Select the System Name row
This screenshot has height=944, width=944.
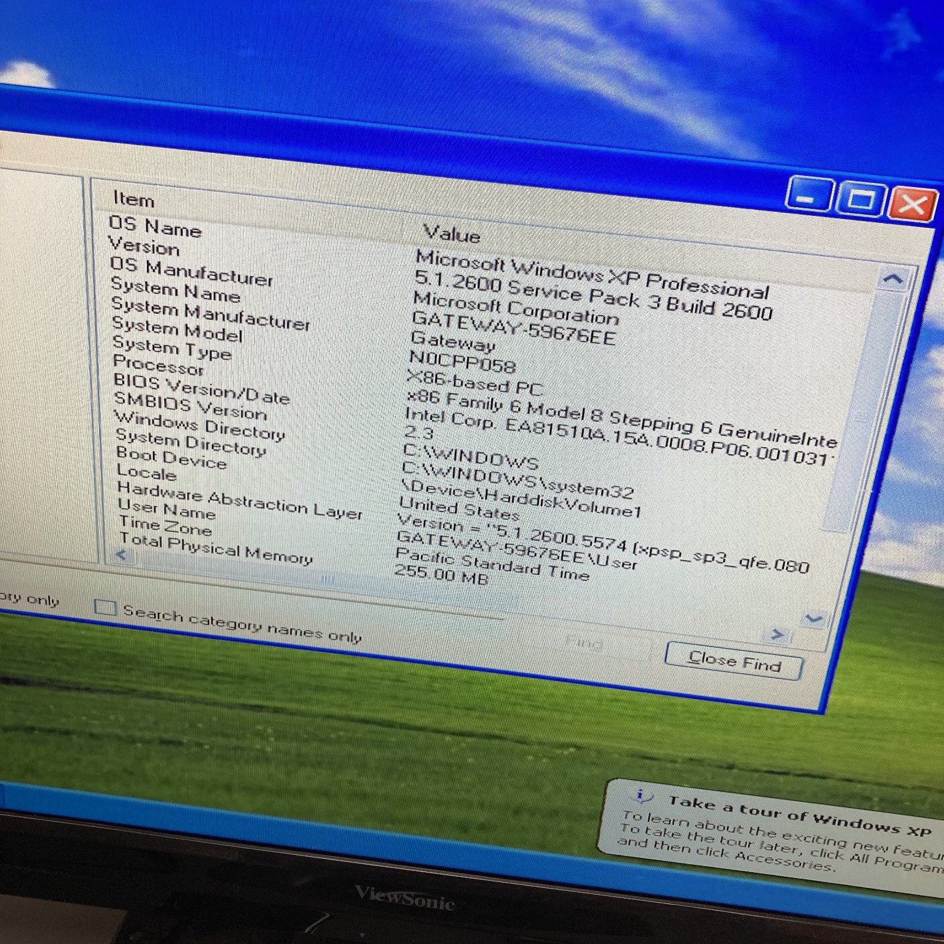(x=176, y=290)
